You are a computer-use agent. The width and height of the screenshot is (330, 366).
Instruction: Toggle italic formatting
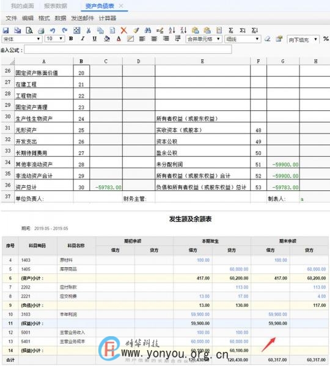(x=82, y=38)
